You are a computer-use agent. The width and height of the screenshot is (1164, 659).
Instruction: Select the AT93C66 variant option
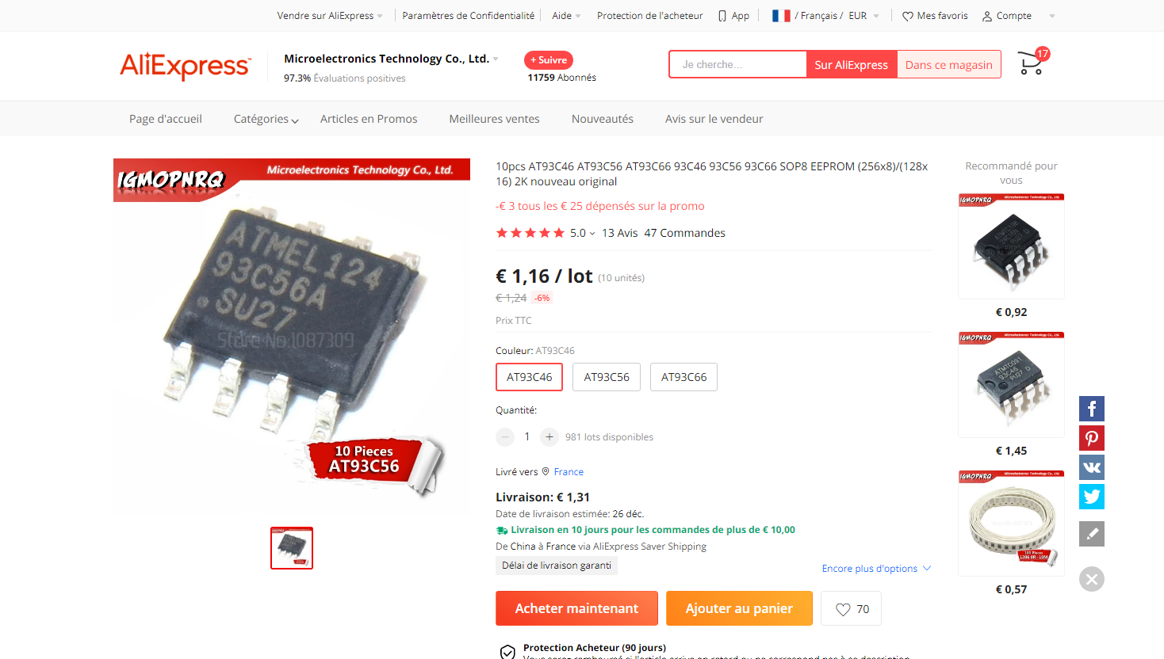[683, 377]
